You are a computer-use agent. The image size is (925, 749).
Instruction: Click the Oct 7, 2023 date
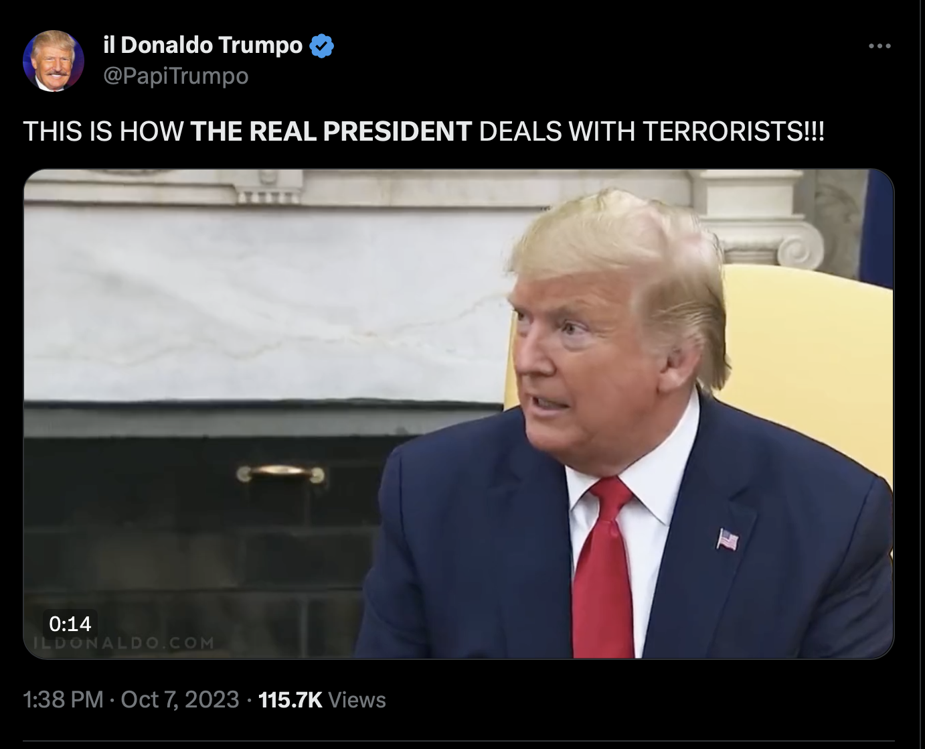[179, 699]
